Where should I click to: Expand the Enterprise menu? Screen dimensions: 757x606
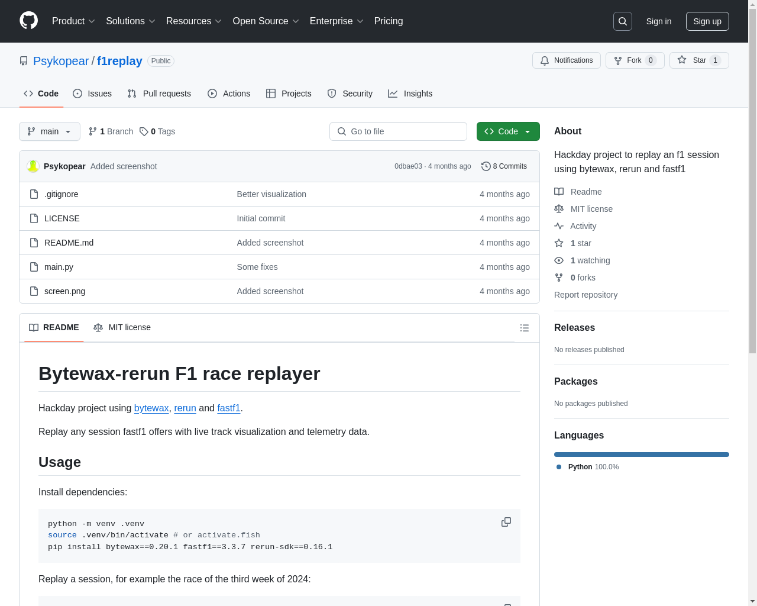pyautogui.click(x=337, y=21)
